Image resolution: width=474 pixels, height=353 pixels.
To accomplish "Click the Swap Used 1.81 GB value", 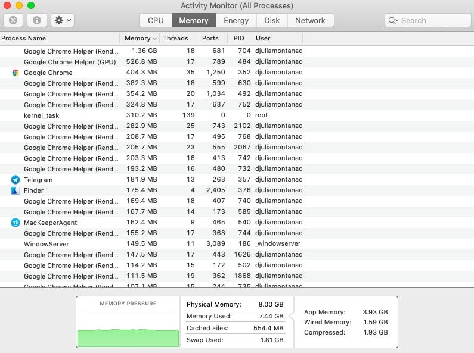I will 272,340.
